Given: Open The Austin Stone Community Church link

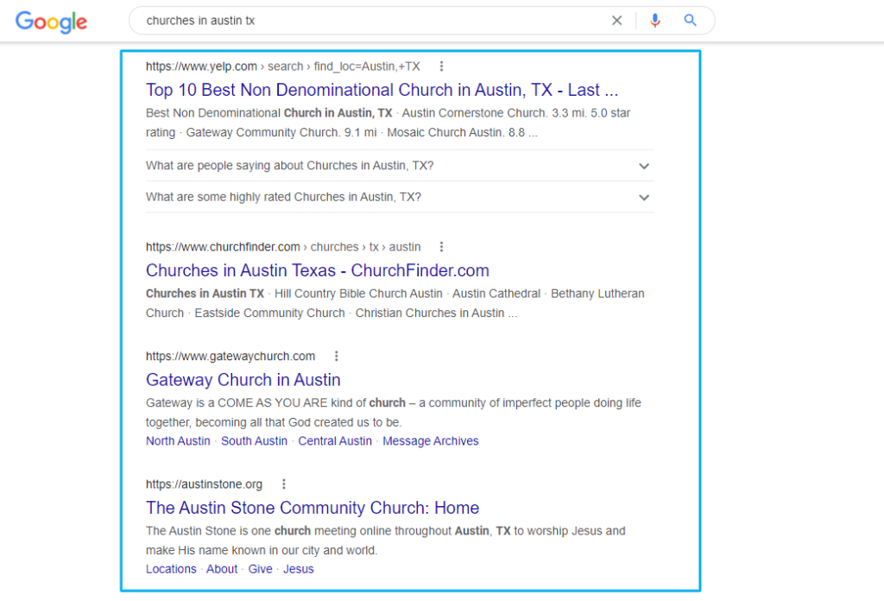Looking at the screenshot, I should [312, 508].
